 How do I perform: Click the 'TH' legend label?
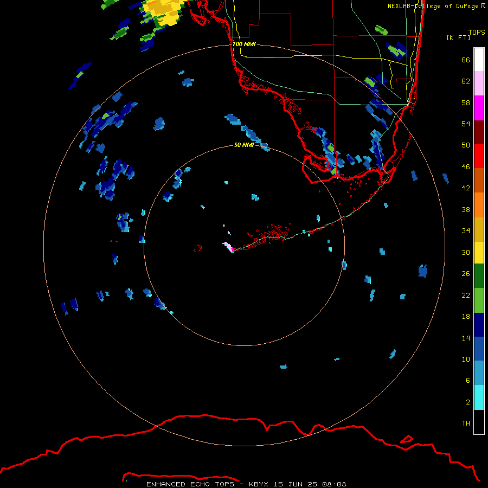[466, 423]
